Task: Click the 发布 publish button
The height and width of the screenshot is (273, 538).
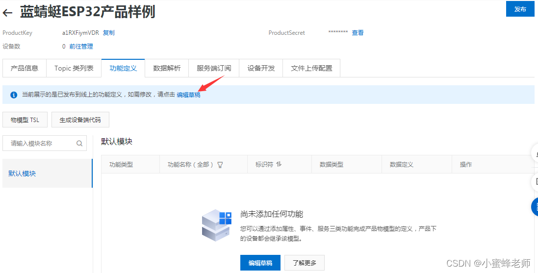Action: coord(520,9)
